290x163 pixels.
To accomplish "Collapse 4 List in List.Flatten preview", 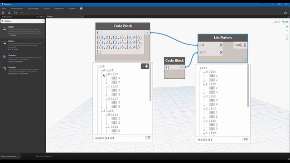I will point(204,121).
